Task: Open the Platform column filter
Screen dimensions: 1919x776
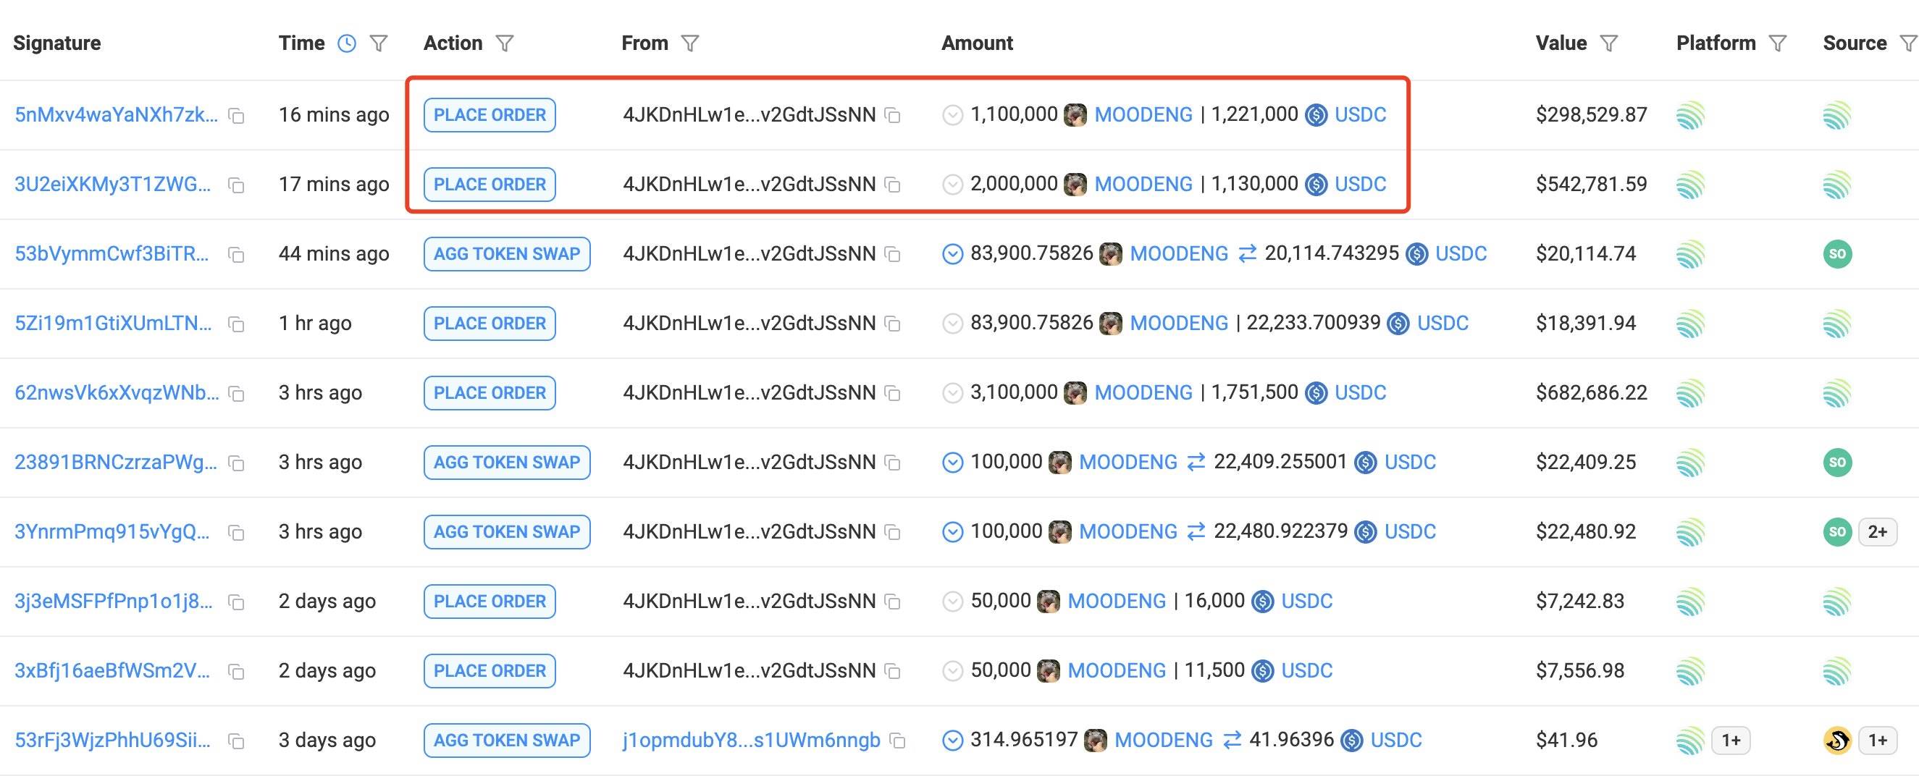Action: pyautogui.click(x=1778, y=44)
